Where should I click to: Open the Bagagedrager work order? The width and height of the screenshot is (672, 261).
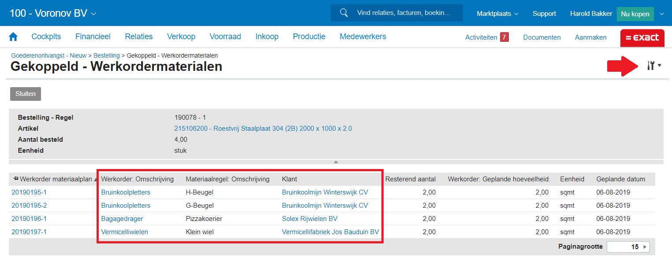click(122, 219)
